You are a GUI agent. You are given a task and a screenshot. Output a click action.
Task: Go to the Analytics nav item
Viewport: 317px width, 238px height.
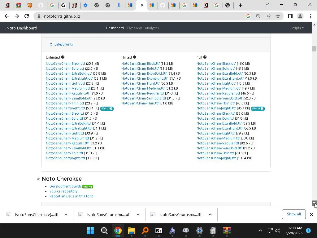click(152, 28)
